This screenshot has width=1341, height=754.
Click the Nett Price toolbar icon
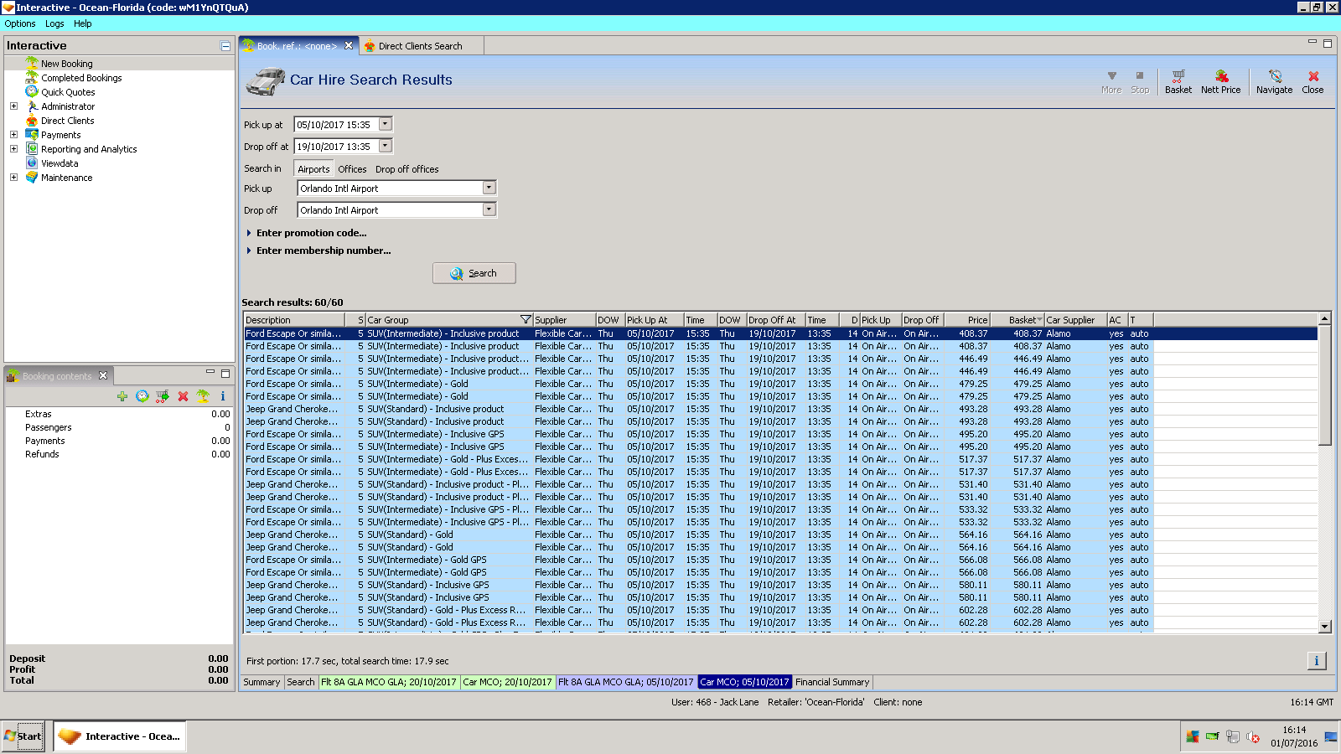[1220, 81]
